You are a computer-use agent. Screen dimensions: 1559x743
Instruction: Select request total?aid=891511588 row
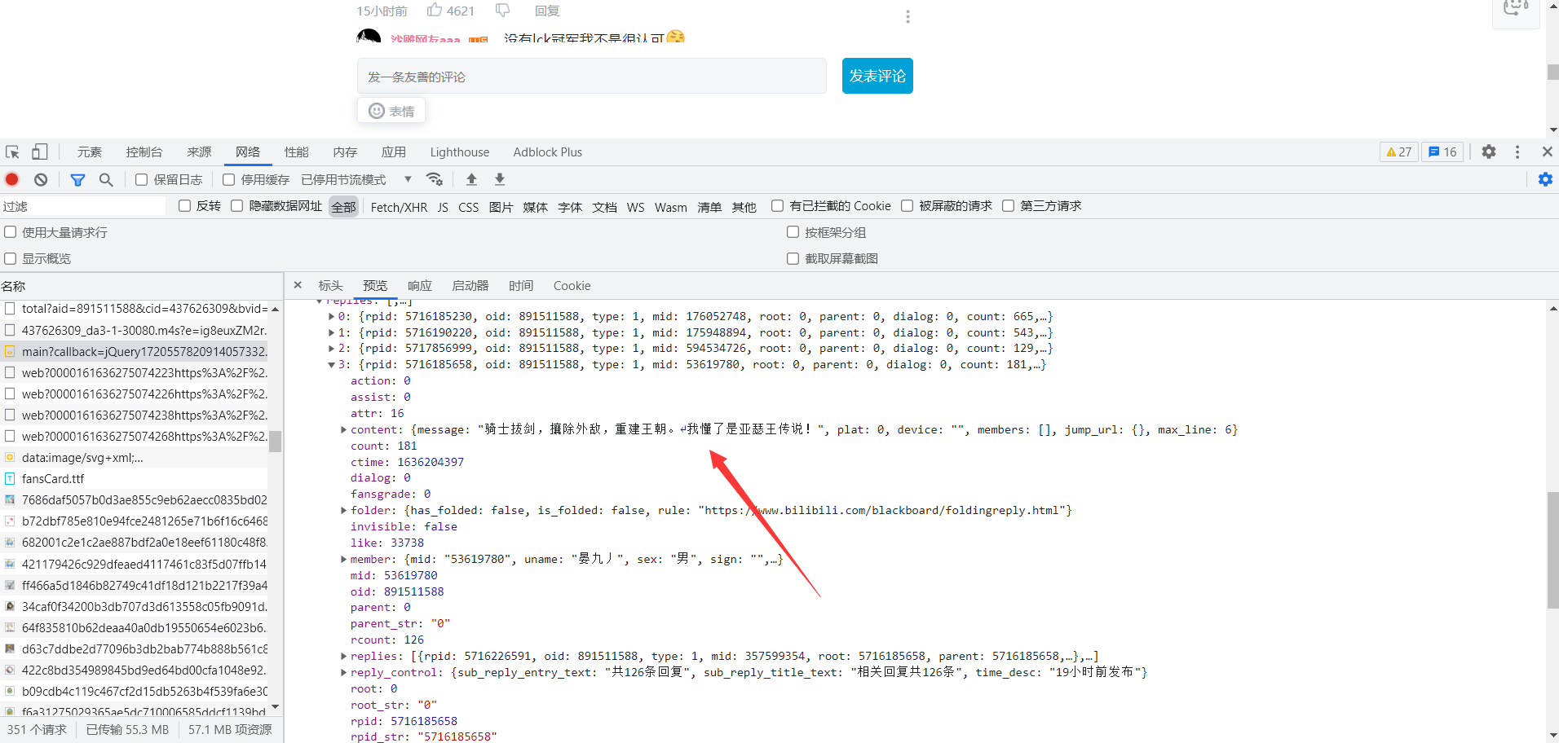coord(134,309)
